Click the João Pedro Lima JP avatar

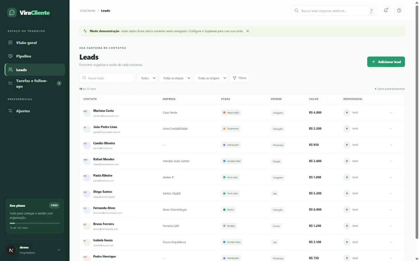pyautogui.click(x=87, y=129)
